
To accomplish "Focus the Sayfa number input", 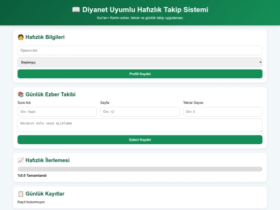I will 140,112.
